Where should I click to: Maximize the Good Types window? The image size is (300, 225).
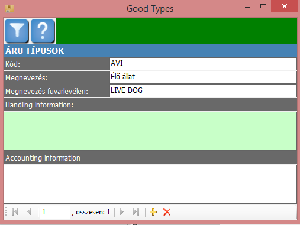tap(263, 6)
